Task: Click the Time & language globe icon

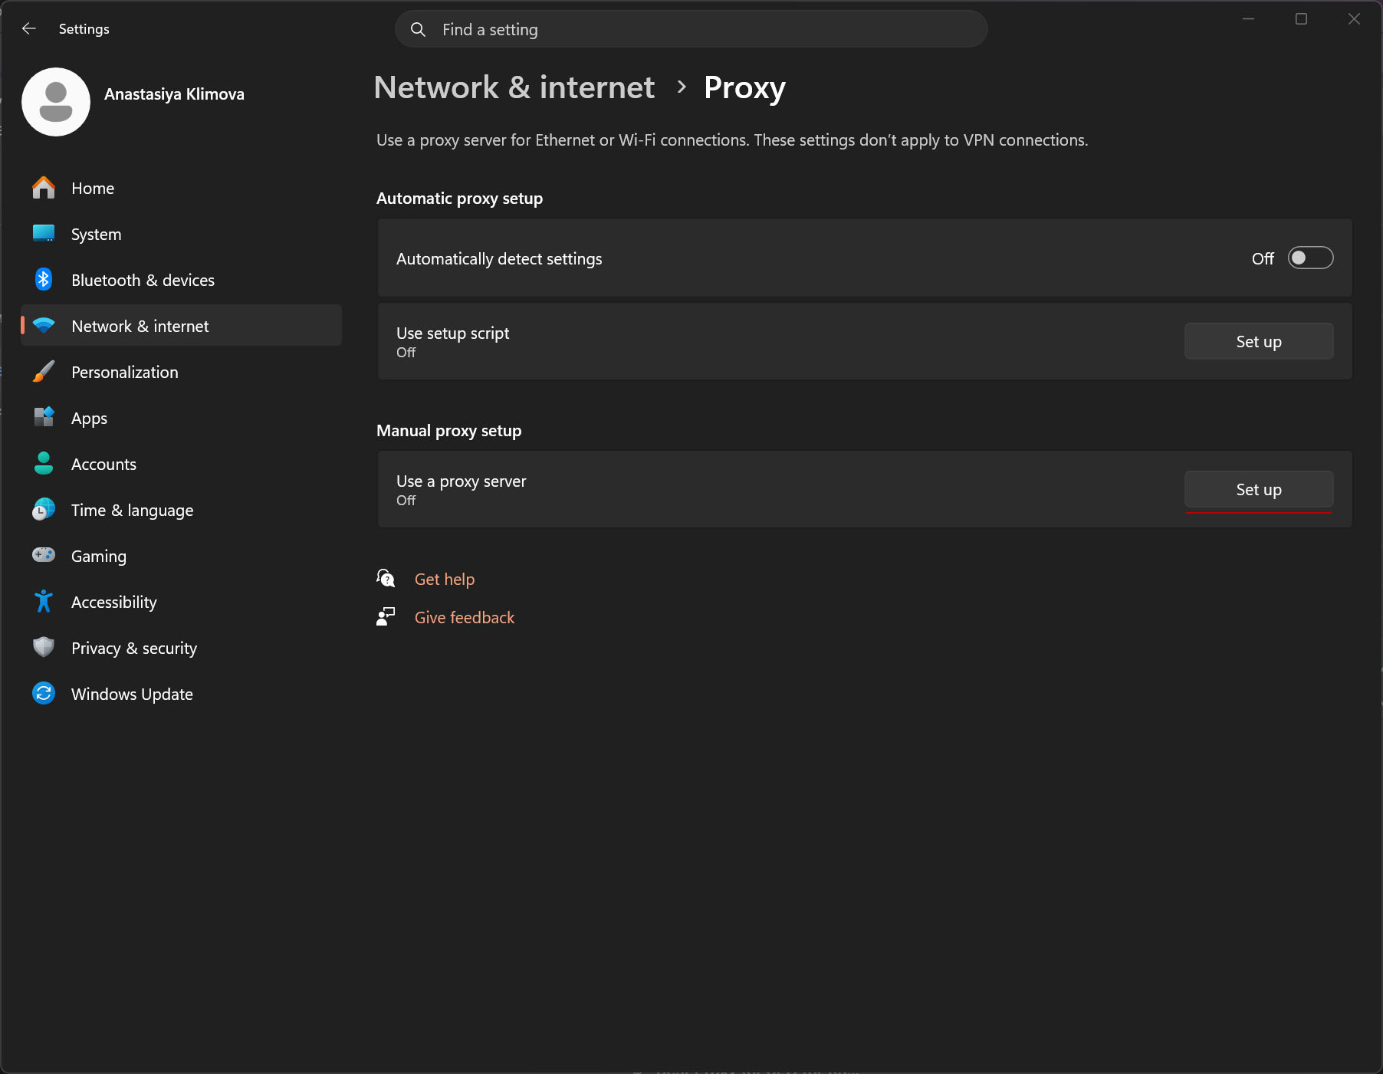Action: [x=44, y=510]
